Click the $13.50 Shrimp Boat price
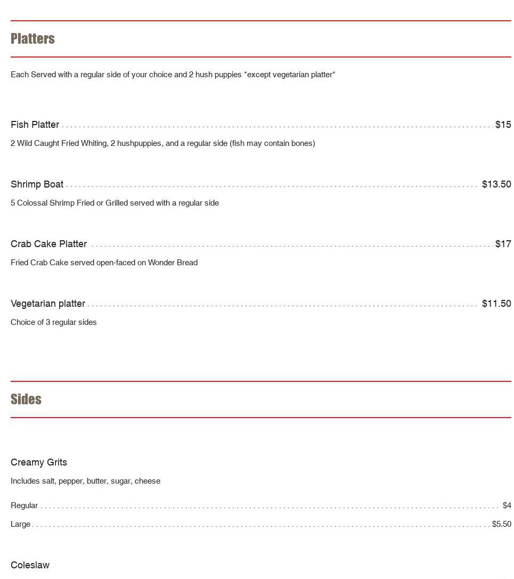Viewport: 514px width, 579px height. click(x=496, y=184)
